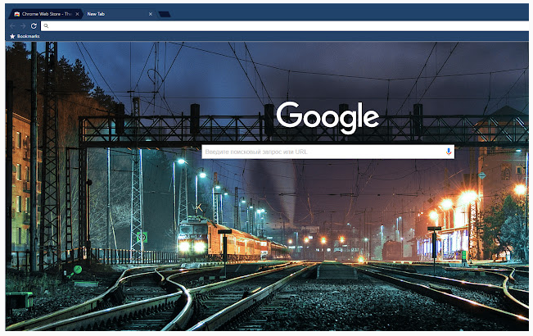Open a new tab with the new-tab button
Viewport: 533px width, 336px height.
click(x=165, y=14)
